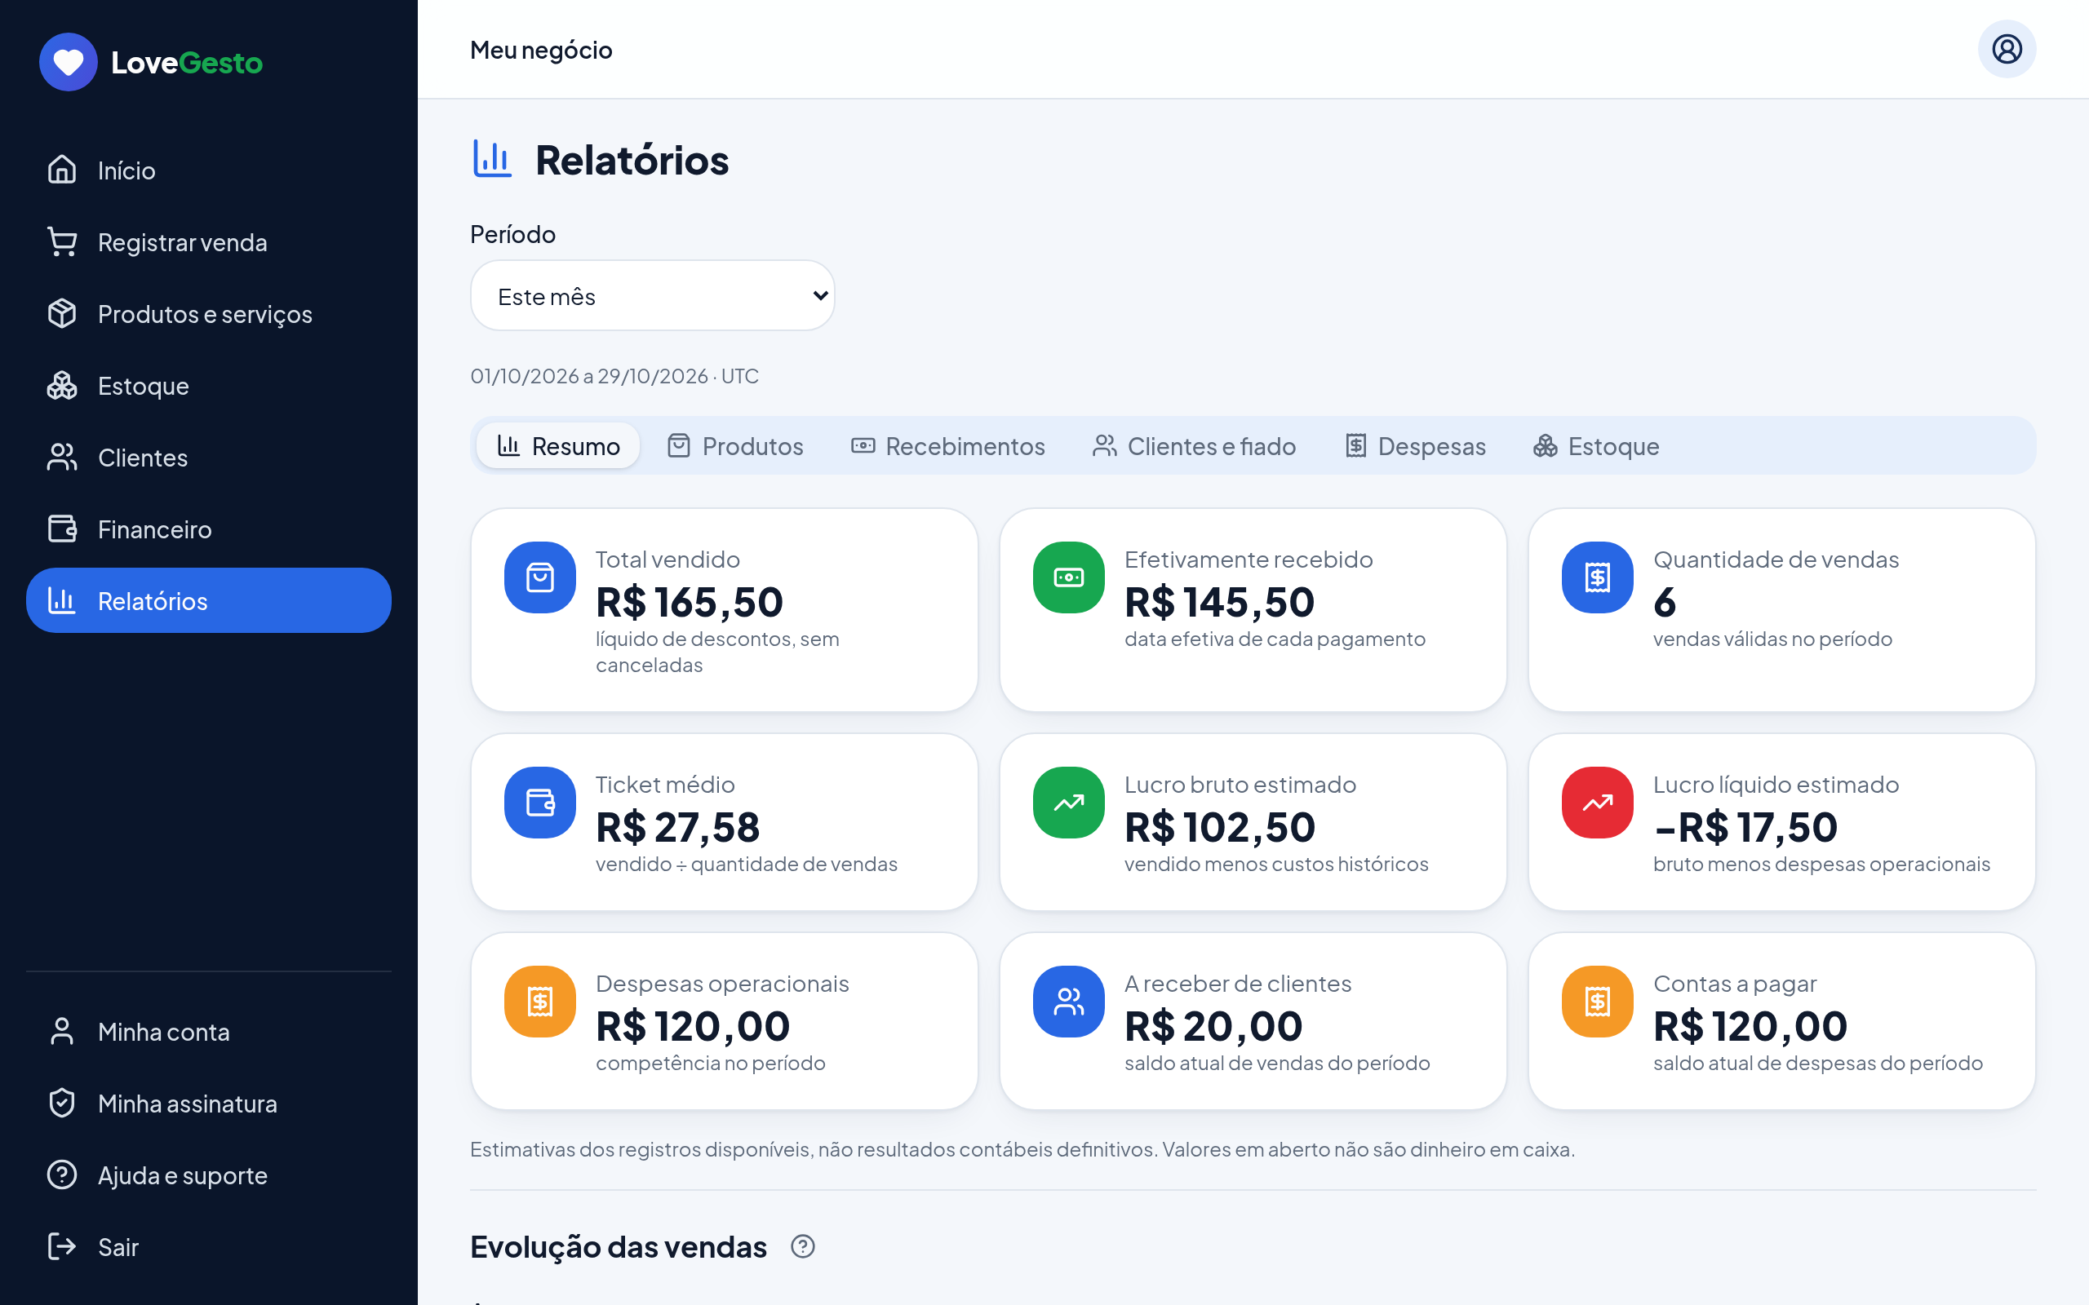The width and height of the screenshot is (2089, 1305).
Task: Click the A receber de clientes card
Action: tap(1253, 1020)
